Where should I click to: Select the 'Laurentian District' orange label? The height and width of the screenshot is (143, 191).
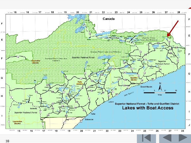pos(18,122)
